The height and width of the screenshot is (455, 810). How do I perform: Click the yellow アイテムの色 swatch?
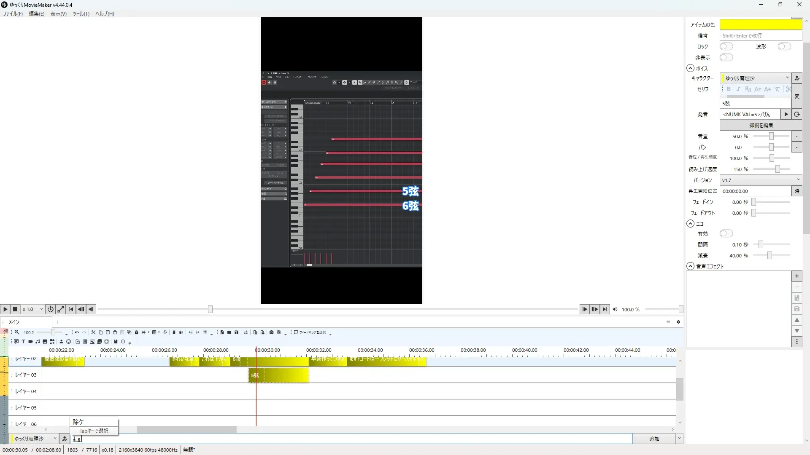click(x=760, y=24)
